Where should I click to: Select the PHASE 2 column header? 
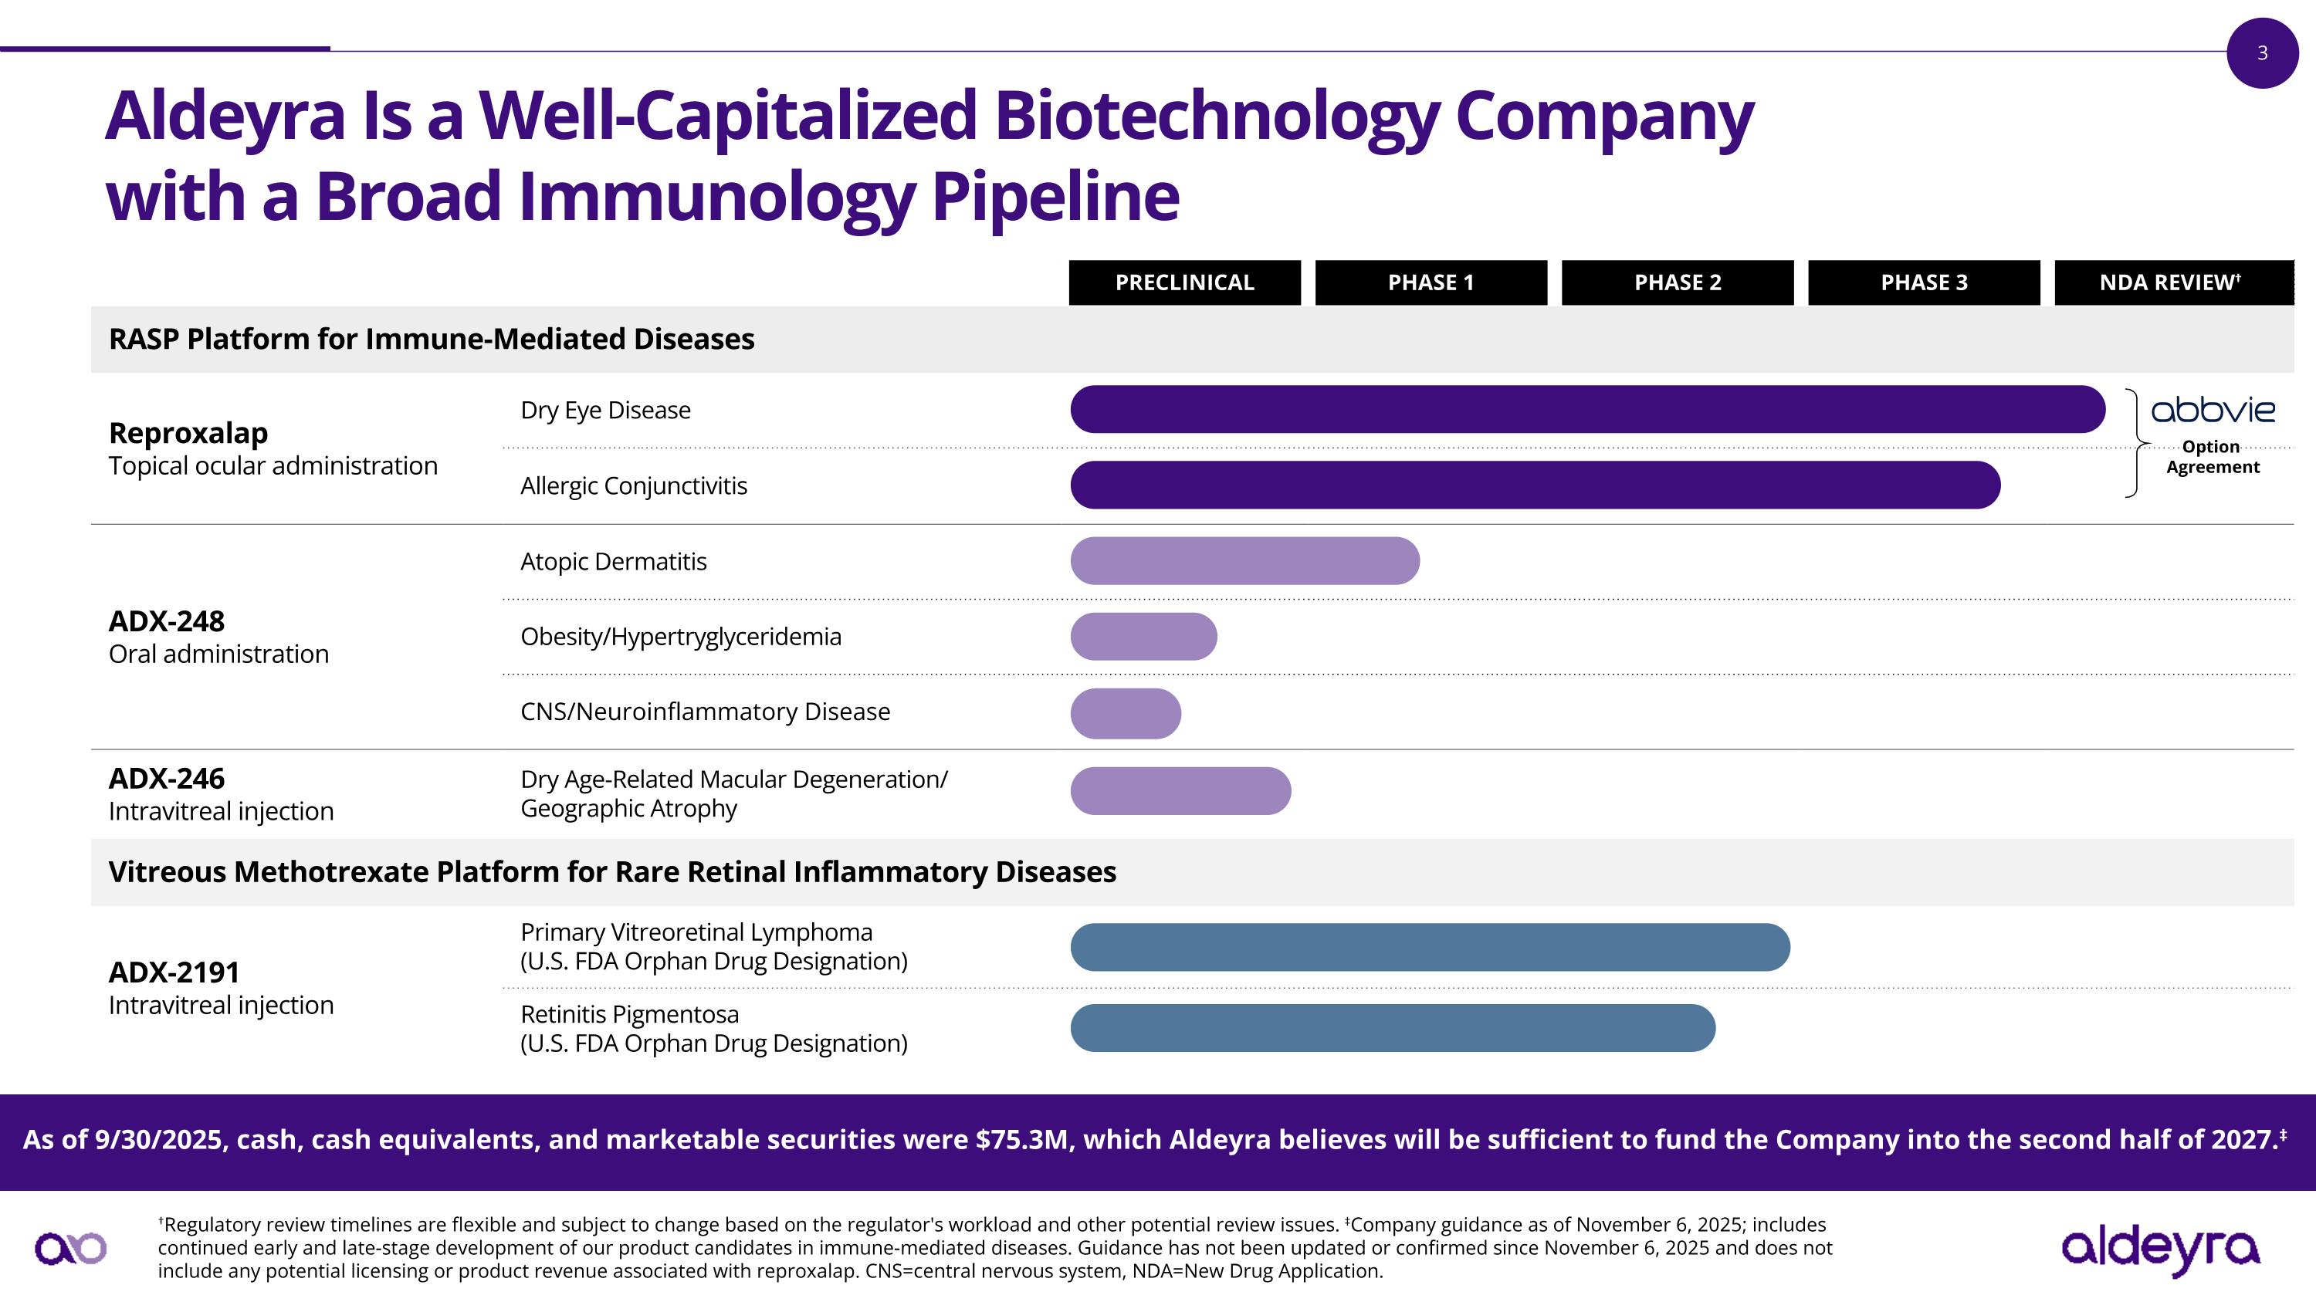click(1677, 282)
